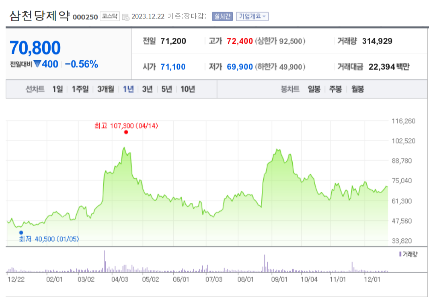The width and height of the screenshot is (429, 297).
Task: Click the 09/01 x-axis date label
Action: click(x=279, y=279)
